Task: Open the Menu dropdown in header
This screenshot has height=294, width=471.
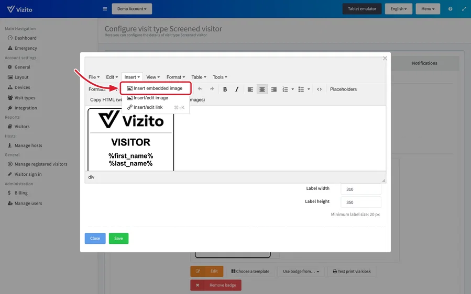Action: coord(428,9)
